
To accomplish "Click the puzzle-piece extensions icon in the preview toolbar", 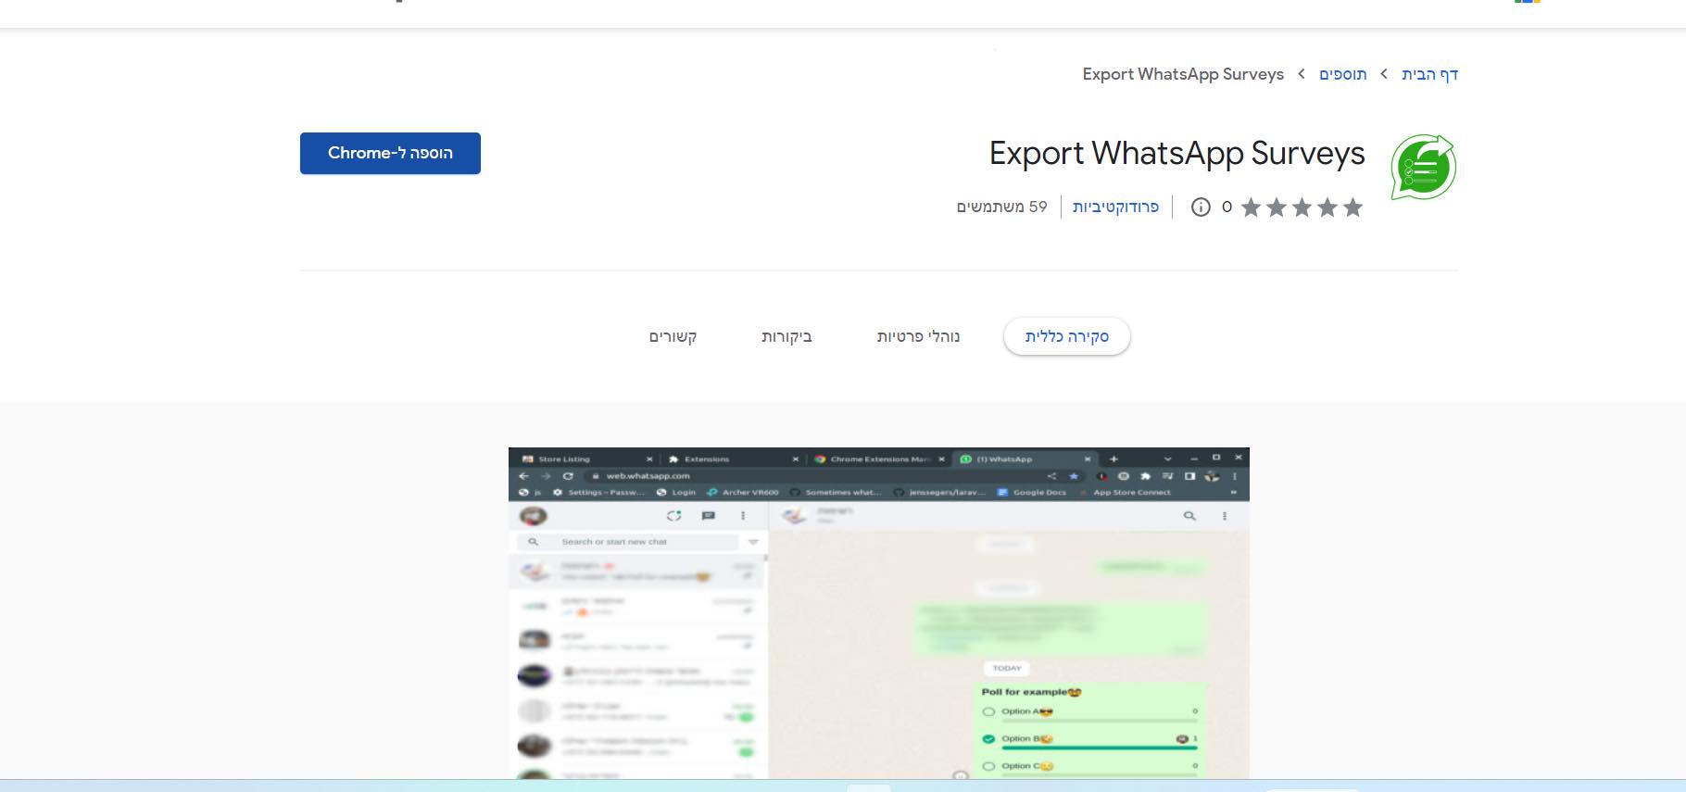I will tap(1145, 476).
